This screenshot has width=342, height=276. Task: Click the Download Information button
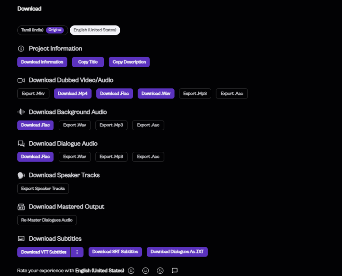tap(42, 62)
